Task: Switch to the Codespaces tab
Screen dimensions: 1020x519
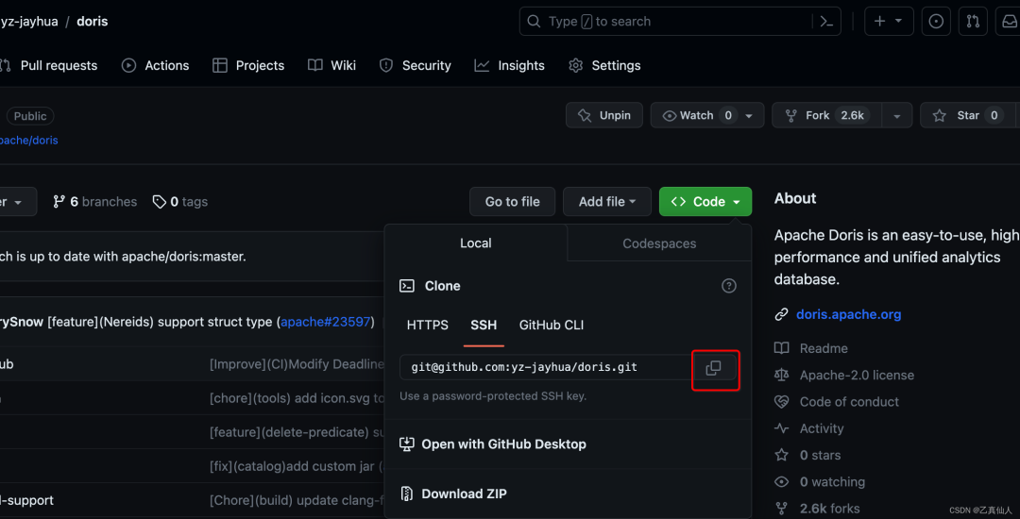Action: pos(659,243)
